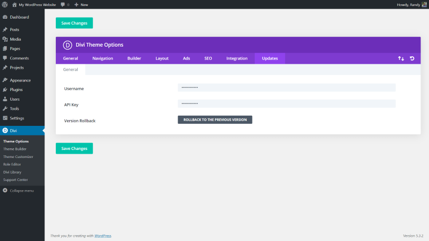This screenshot has width=429, height=241.
Task: Click the Comments speech bubble sidebar icon
Action: pyautogui.click(x=5, y=58)
